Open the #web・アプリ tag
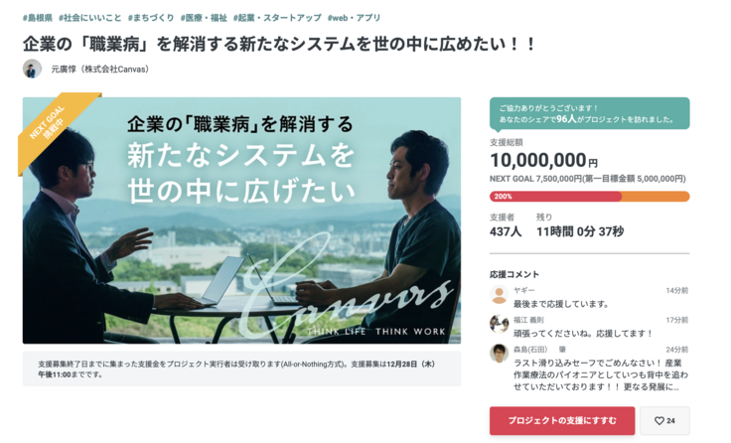This screenshot has height=443, width=731. 354,18
